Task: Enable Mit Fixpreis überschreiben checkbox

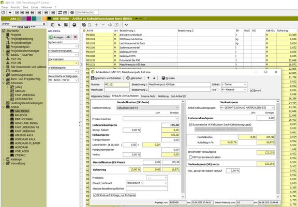Action: pos(190,157)
